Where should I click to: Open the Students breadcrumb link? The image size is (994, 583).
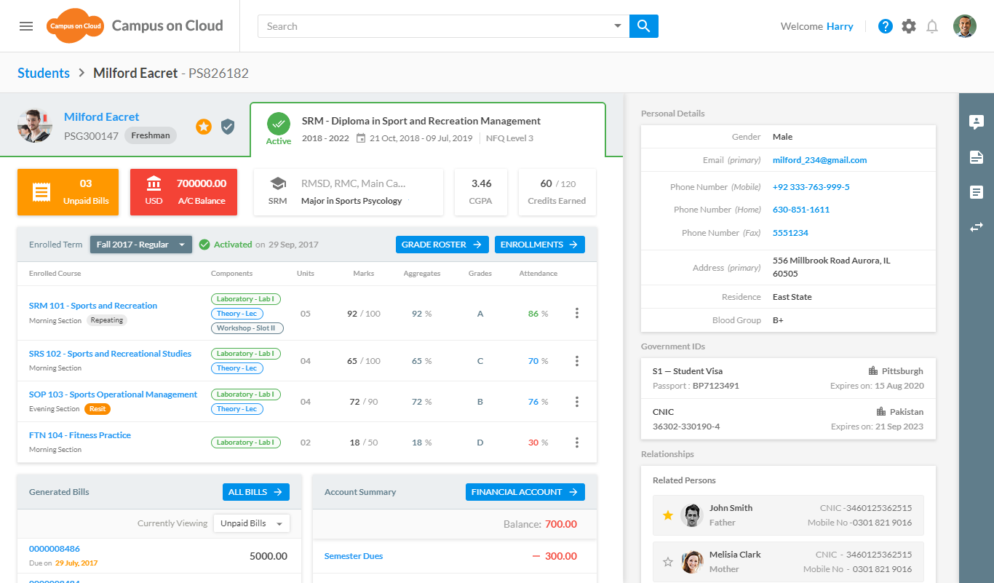pyautogui.click(x=44, y=73)
